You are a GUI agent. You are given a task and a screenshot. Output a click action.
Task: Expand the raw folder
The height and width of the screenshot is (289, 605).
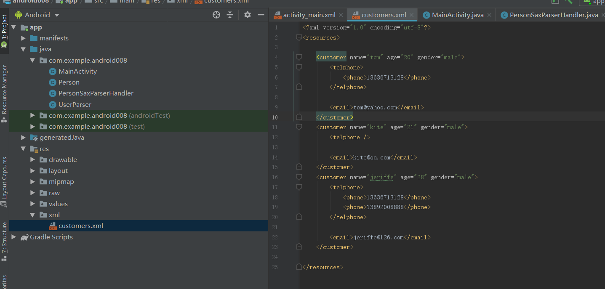tap(33, 193)
